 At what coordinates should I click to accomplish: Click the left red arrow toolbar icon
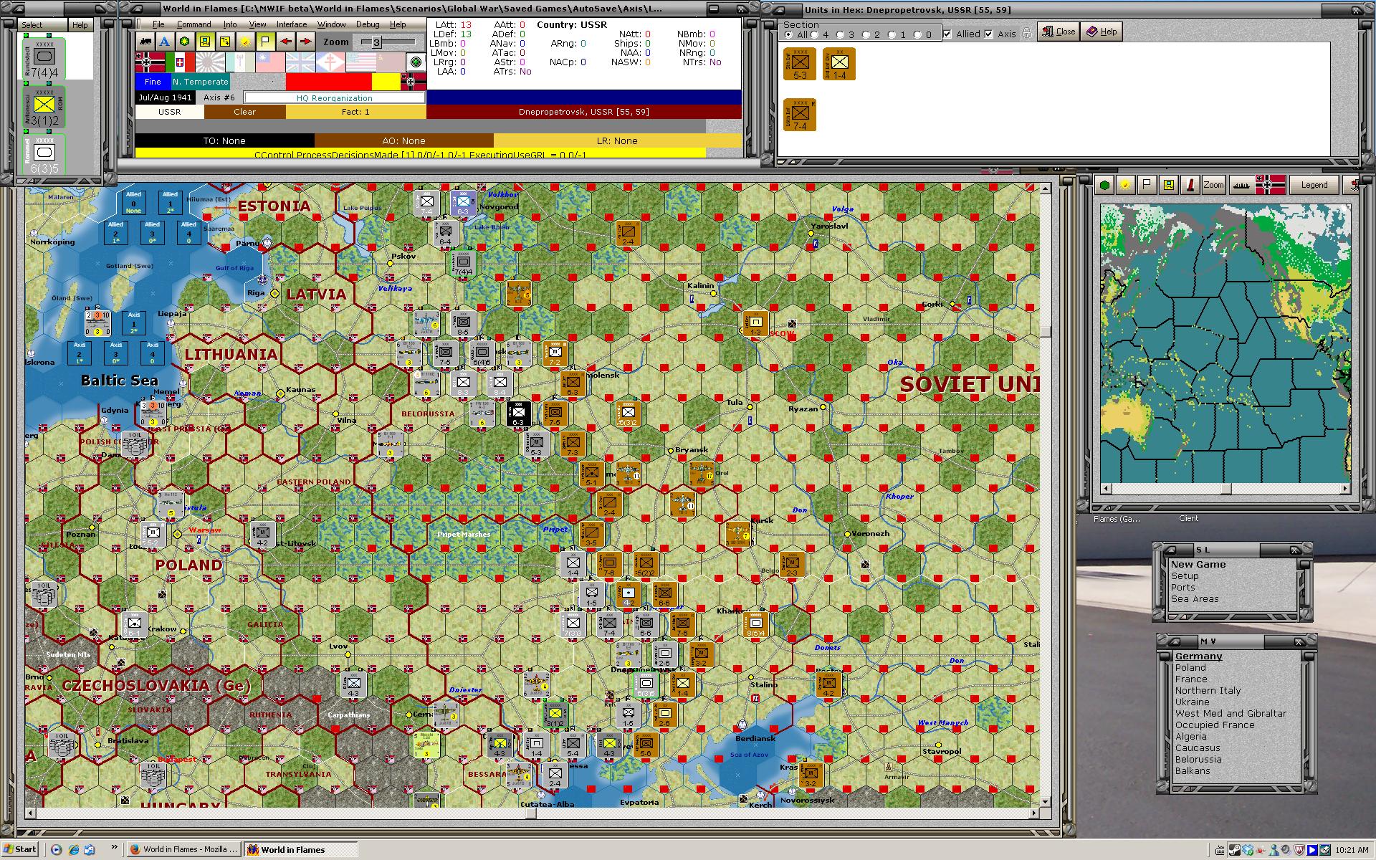point(285,42)
